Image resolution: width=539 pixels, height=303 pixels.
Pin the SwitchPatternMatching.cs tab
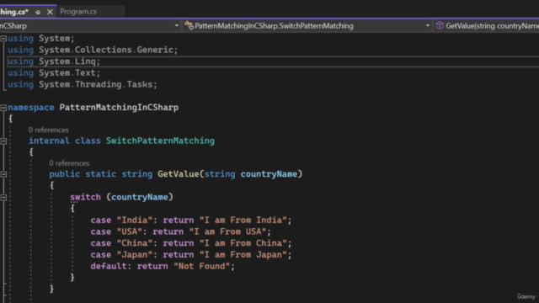[38, 12]
